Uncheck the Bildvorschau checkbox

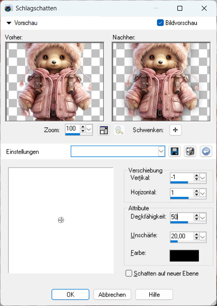160,23
